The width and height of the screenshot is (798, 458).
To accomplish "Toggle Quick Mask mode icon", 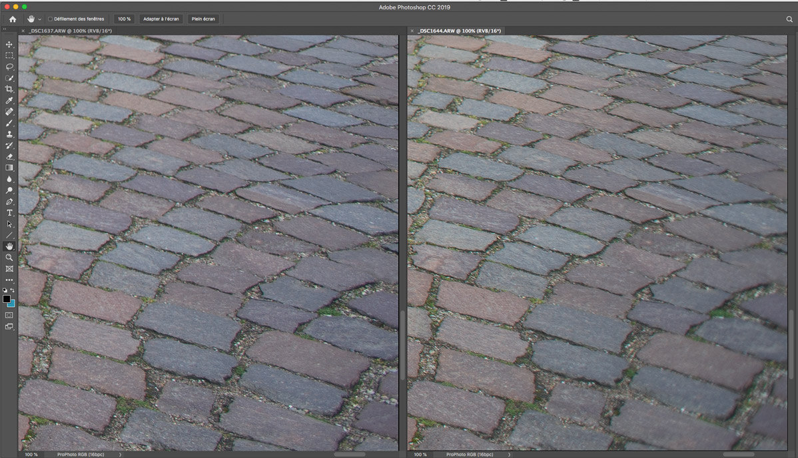I will pyautogui.click(x=9, y=315).
